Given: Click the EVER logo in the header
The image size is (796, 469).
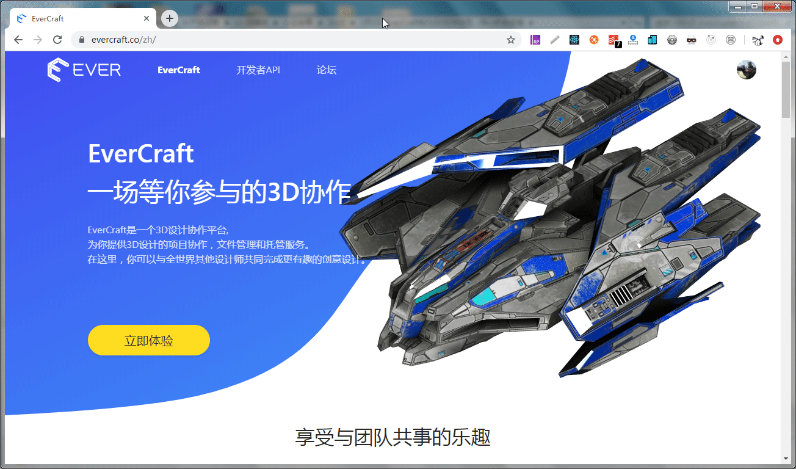Looking at the screenshot, I should click(84, 69).
